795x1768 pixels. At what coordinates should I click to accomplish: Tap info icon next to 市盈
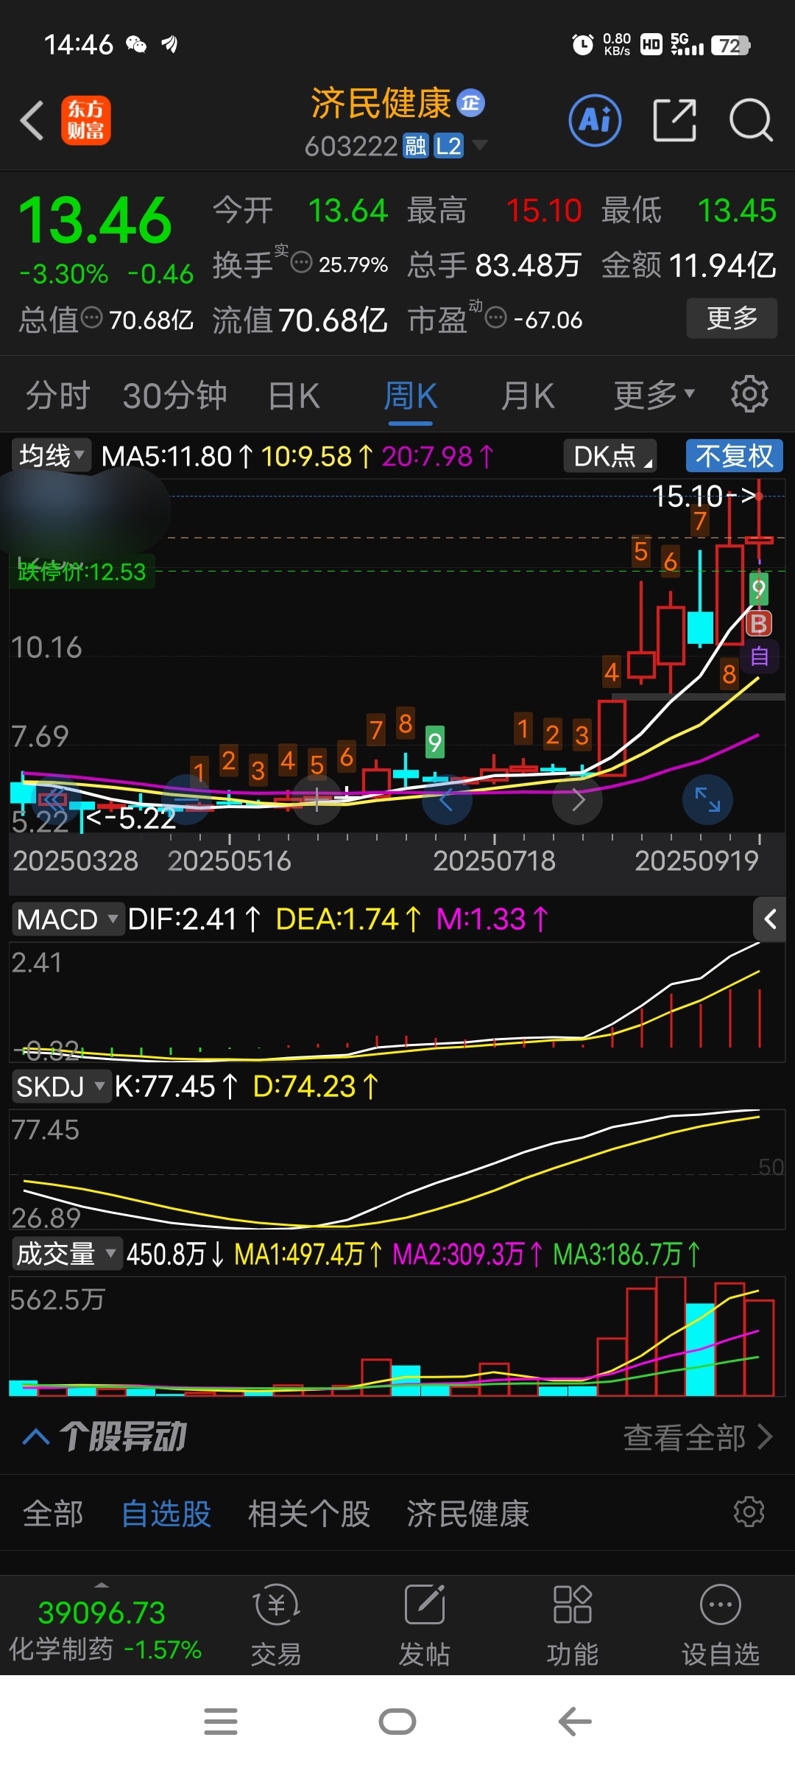(496, 318)
